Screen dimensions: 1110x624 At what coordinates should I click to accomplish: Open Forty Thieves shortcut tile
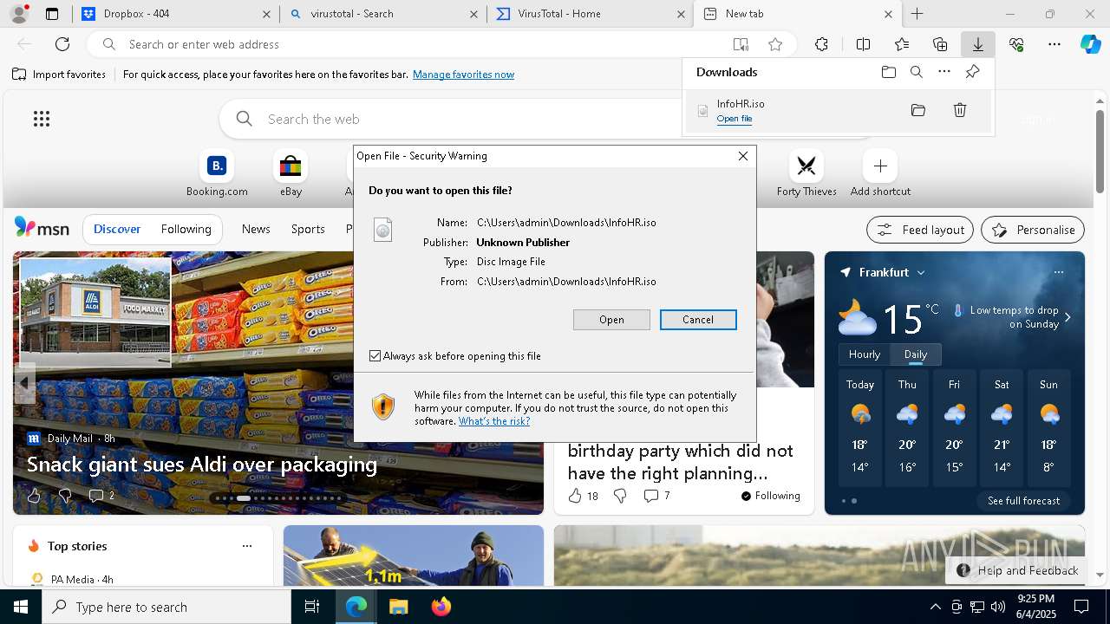coord(806,173)
